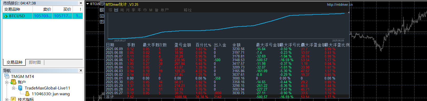Viewport: 427px width, 101px height.
Task: Click the withdrawal value -500
Action: (217, 60)
